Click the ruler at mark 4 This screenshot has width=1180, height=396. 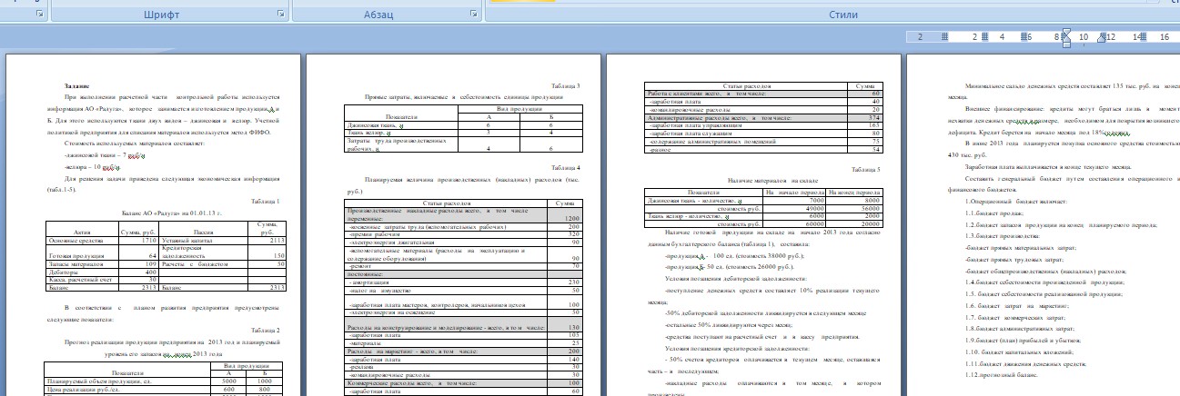coord(1002,37)
